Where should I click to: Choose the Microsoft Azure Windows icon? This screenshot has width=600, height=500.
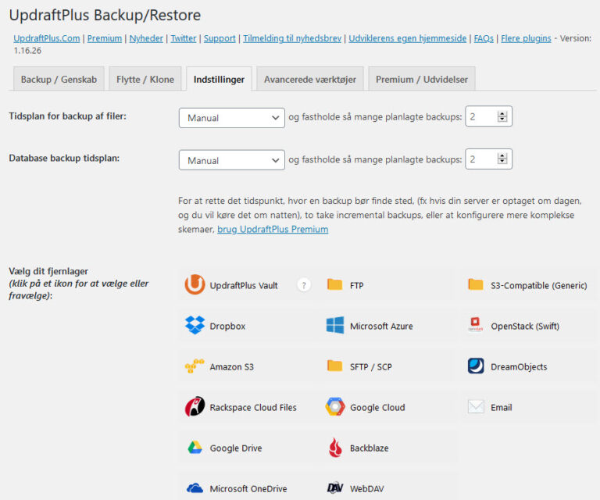(x=335, y=326)
